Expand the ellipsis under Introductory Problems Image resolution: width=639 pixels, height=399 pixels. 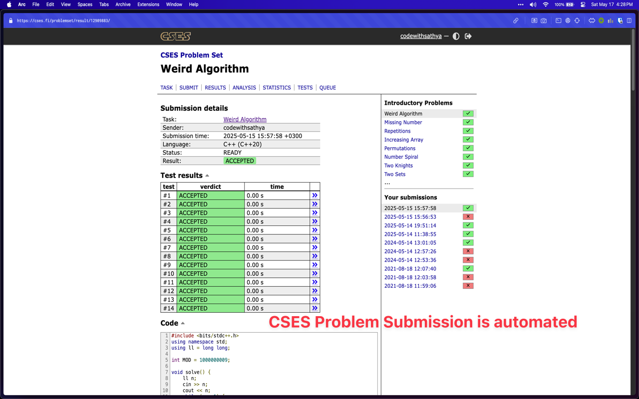387,183
